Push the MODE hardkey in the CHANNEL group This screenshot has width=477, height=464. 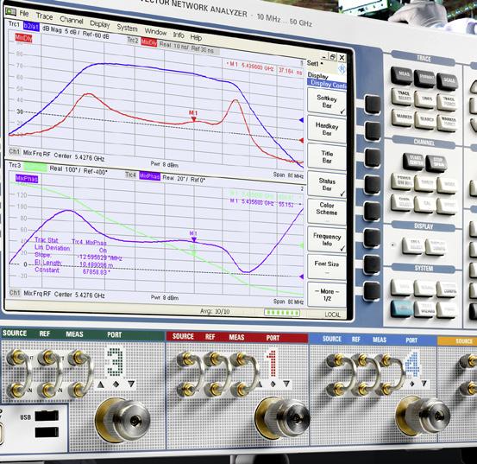[447, 185]
